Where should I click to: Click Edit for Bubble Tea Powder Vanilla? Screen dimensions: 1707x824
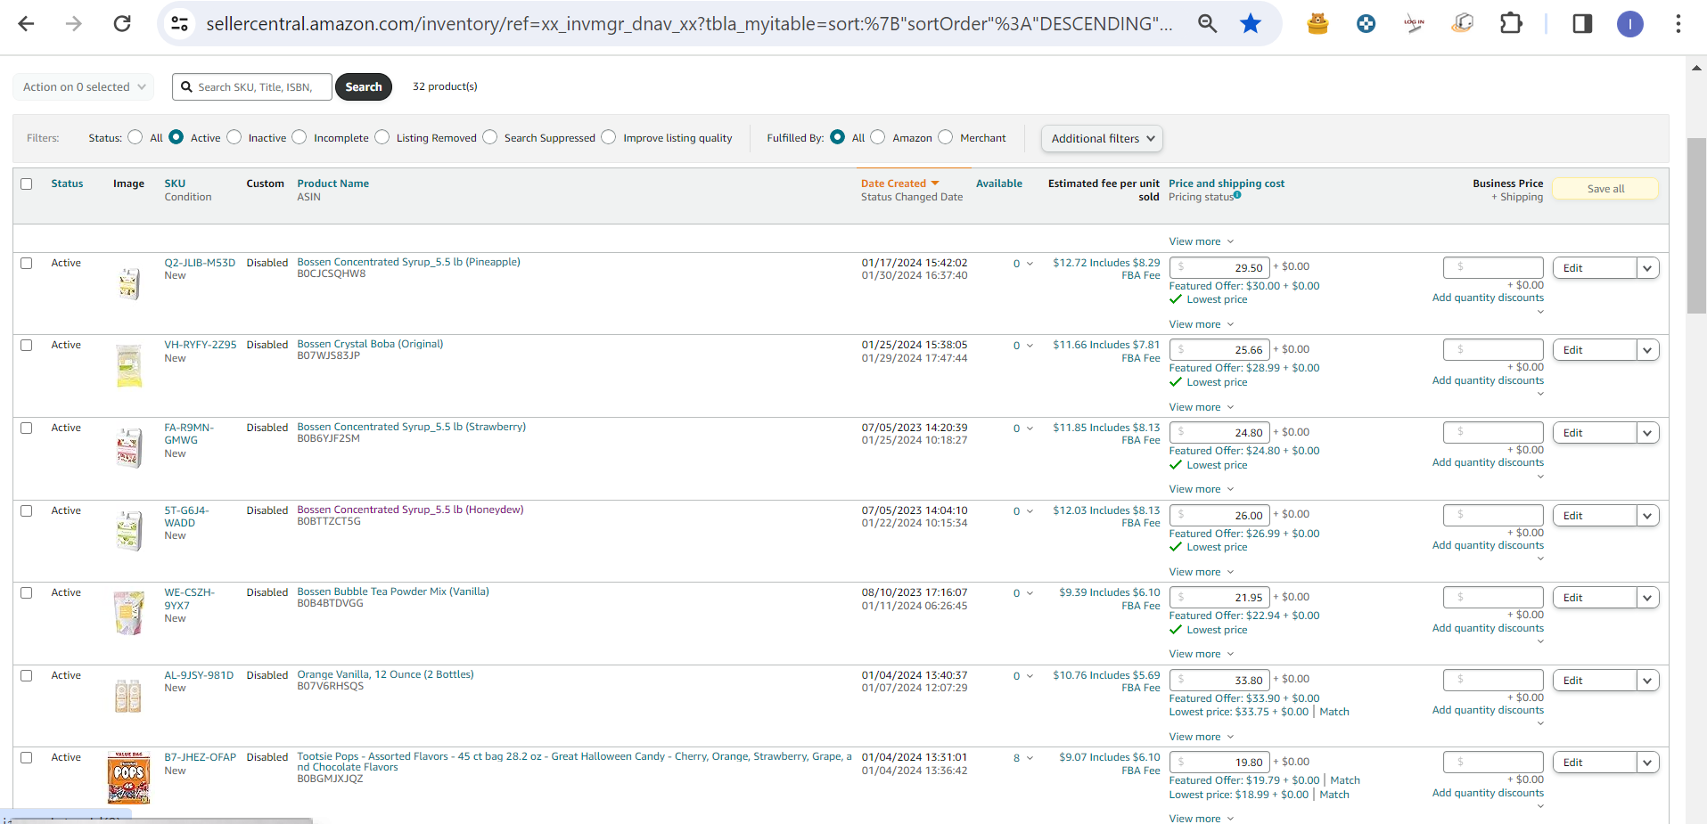pos(1595,598)
